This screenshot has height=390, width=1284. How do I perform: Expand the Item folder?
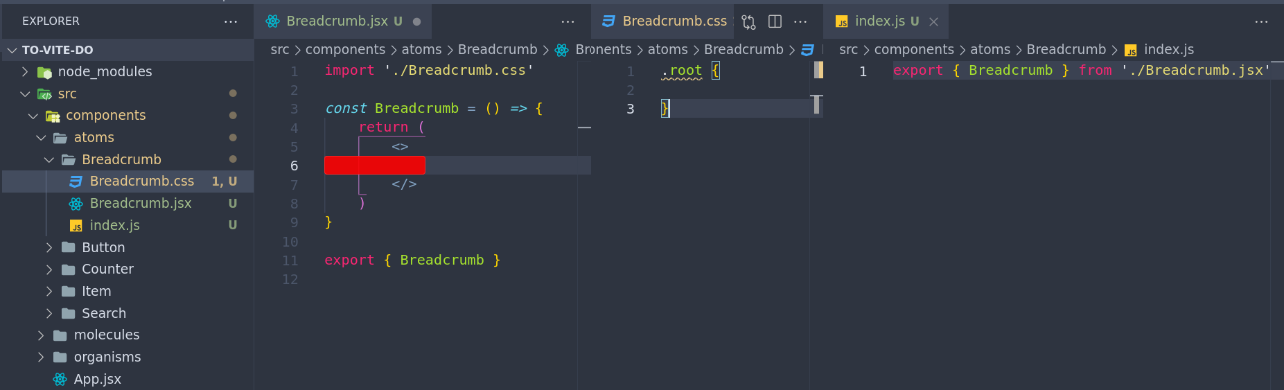pyautogui.click(x=49, y=292)
